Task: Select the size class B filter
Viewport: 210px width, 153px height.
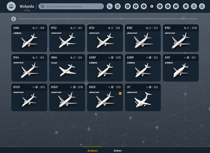Action: [136, 6]
